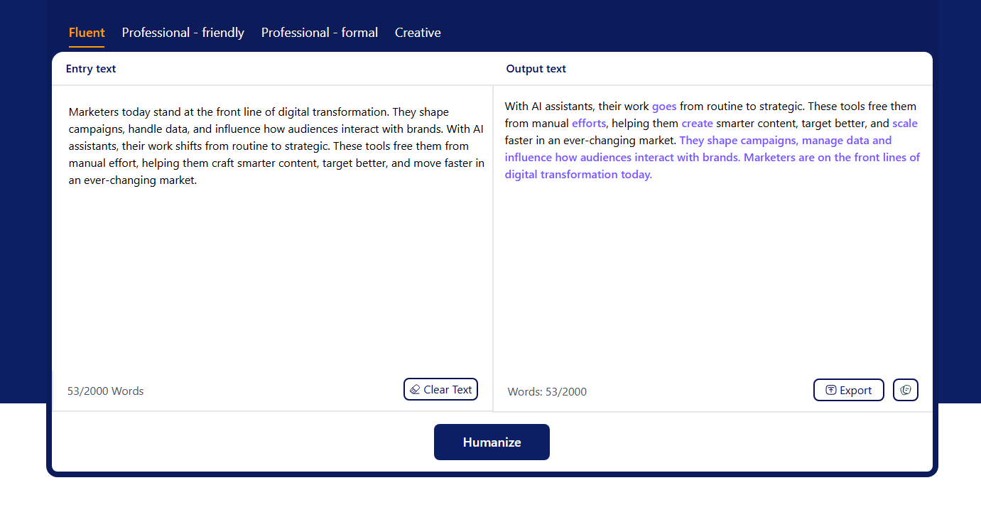Export the humanized output text
Image resolution: width=981 pixels, height=517 pixels.
848,390
